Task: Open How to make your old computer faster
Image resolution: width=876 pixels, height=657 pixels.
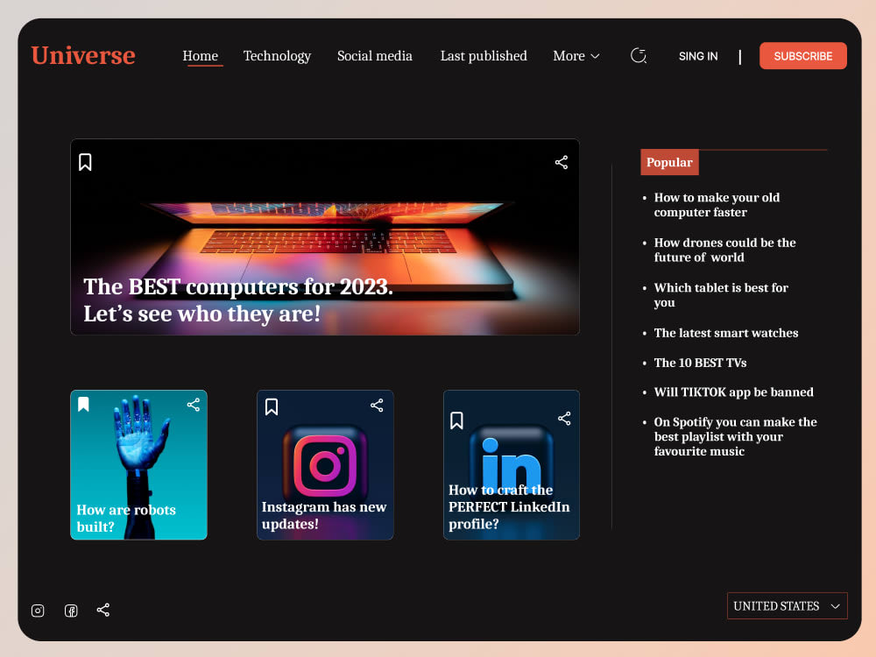Action: [717, 204]
